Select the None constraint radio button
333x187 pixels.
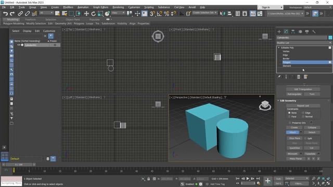(289, 113)
